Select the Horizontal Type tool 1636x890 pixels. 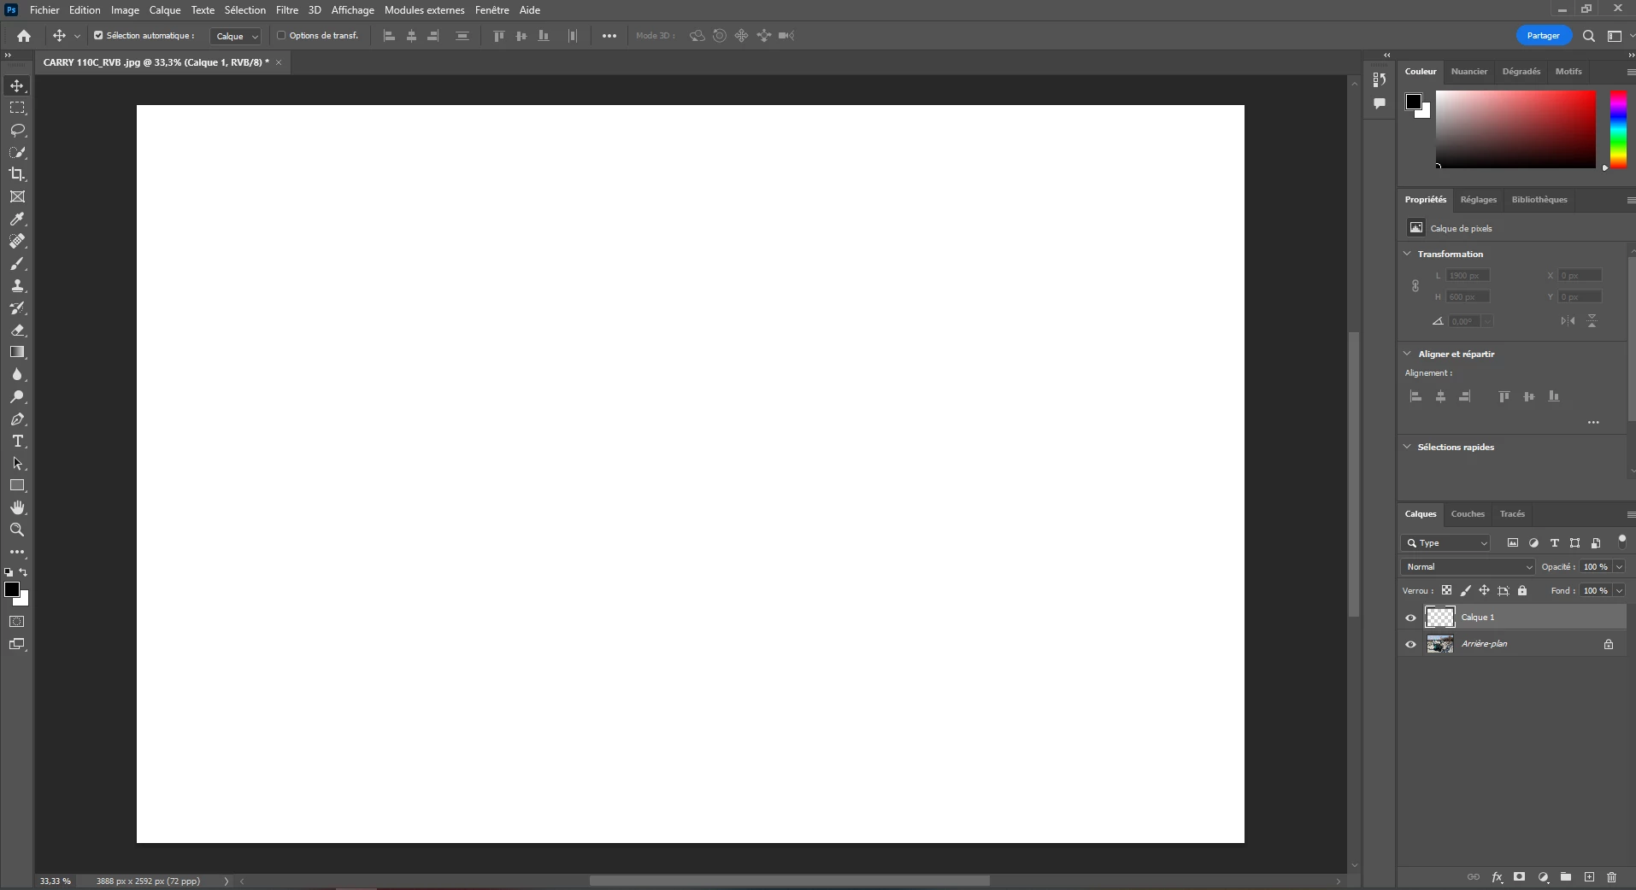17,441
